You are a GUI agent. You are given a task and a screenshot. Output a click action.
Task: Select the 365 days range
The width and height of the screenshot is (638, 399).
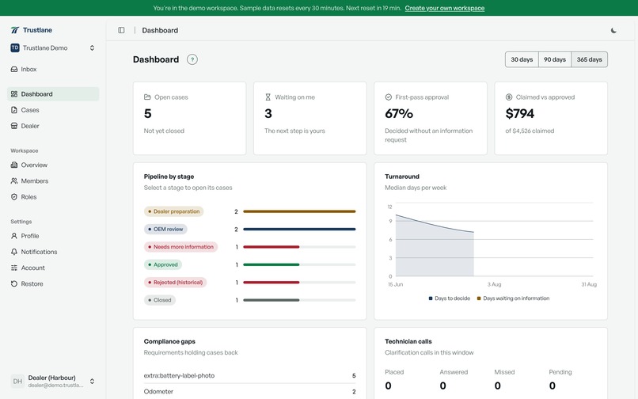point(589,59)
